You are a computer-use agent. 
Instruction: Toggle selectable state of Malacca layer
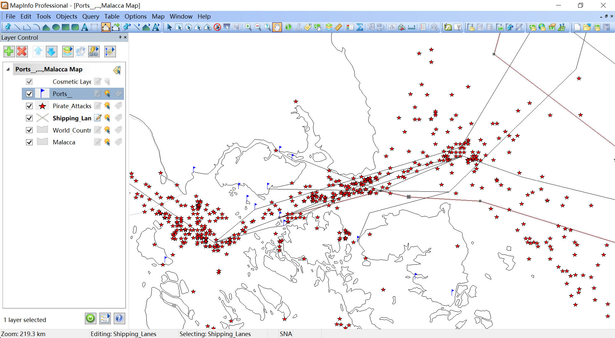tap(107, 142)
